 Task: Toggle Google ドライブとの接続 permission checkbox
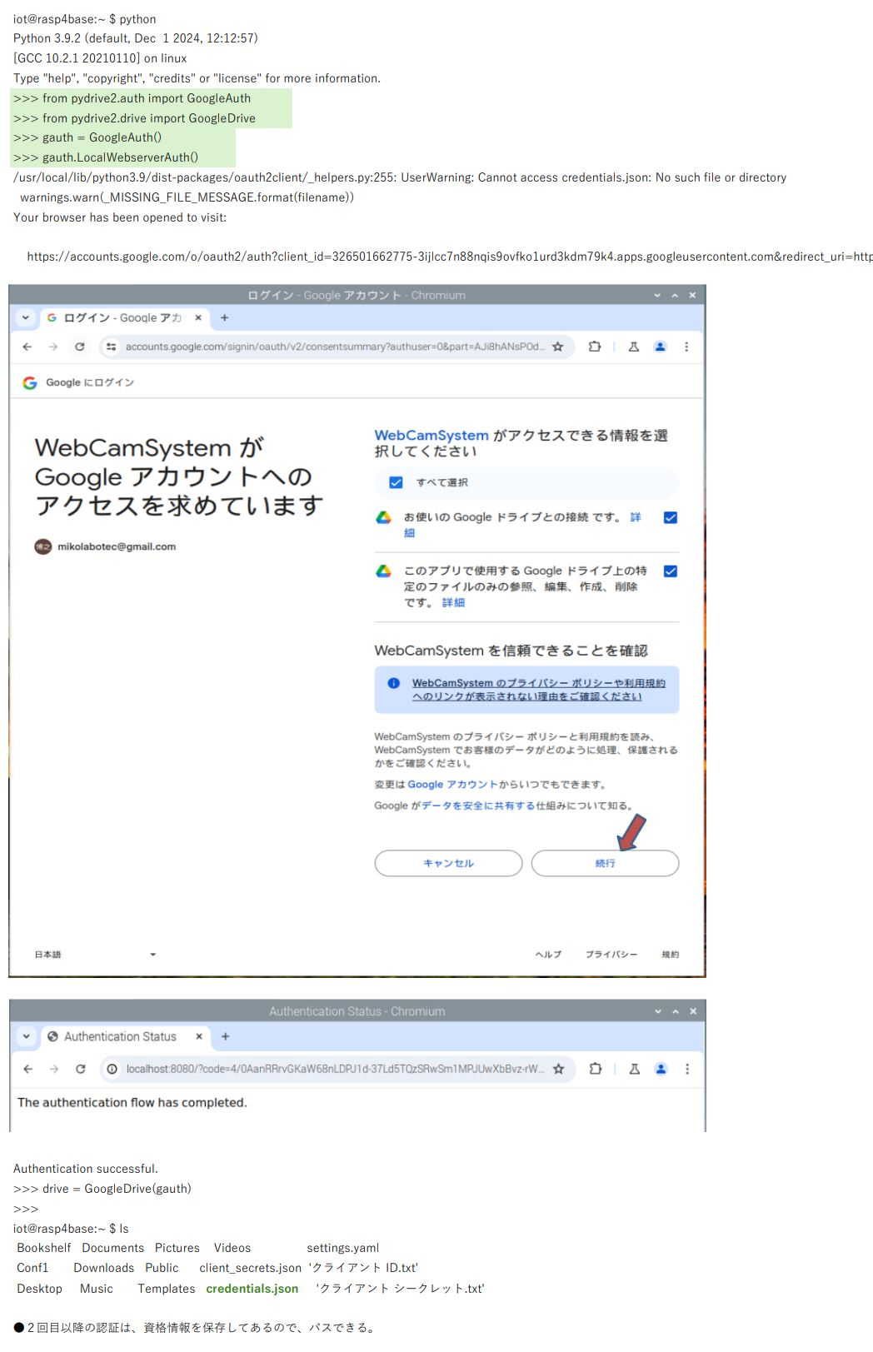671,517
